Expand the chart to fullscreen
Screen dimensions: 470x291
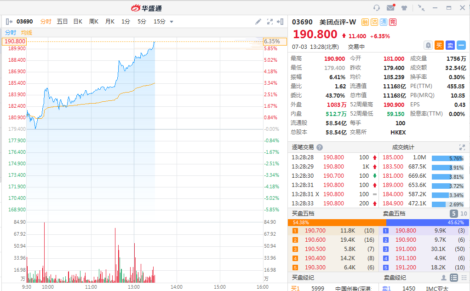click(x=270, y=22)
